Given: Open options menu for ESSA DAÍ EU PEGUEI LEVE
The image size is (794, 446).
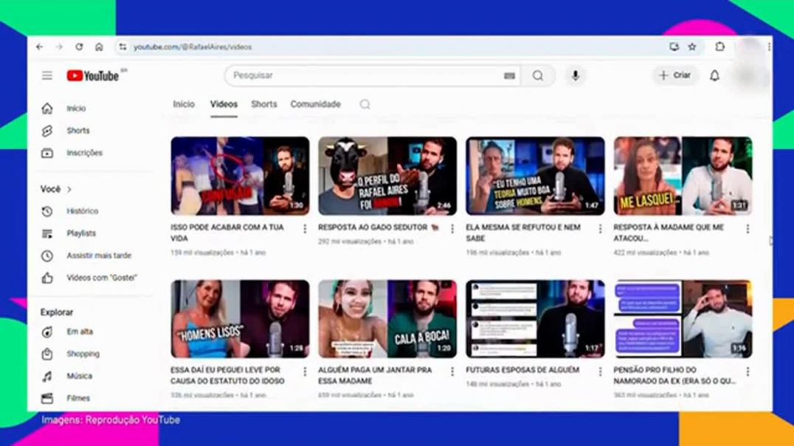Looking at the screenshot, I should [x=305, y=371].
